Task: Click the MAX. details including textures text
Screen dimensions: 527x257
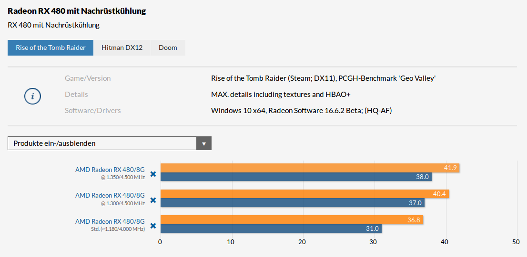Action: point(281,95)
